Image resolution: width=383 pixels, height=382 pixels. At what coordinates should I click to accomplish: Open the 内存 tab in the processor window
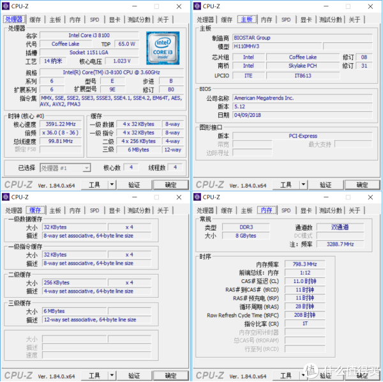pos(75,20)
